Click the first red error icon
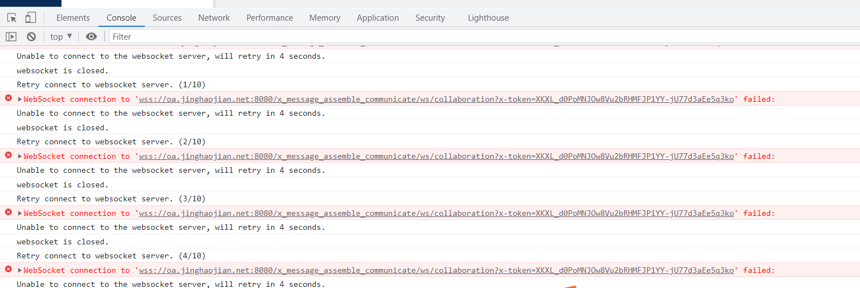 (x=8, y=98)
